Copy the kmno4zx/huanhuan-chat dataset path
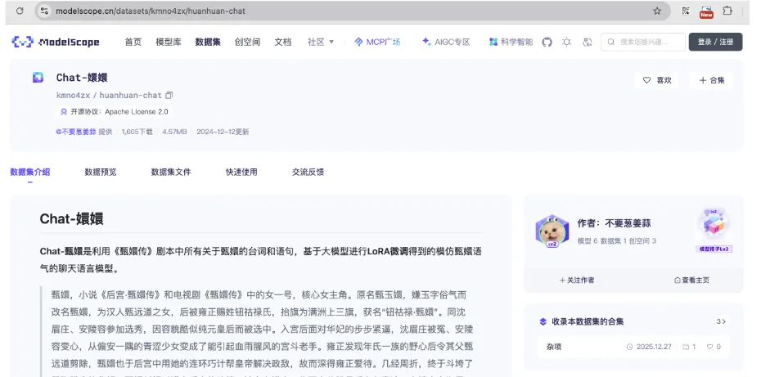The height and width of the screenshot is (377, 761). (x=169, y=96)
